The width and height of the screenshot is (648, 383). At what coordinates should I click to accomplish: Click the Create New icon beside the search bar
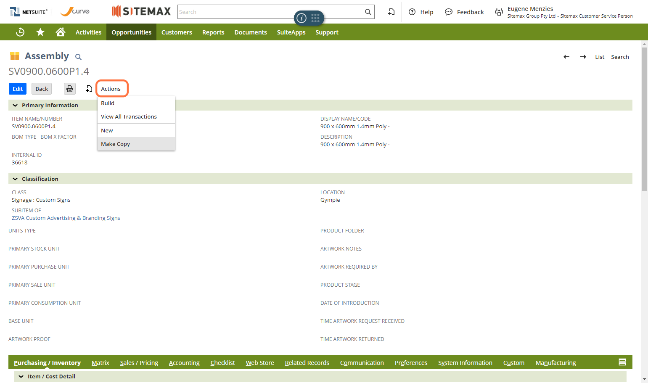(391, 12)
